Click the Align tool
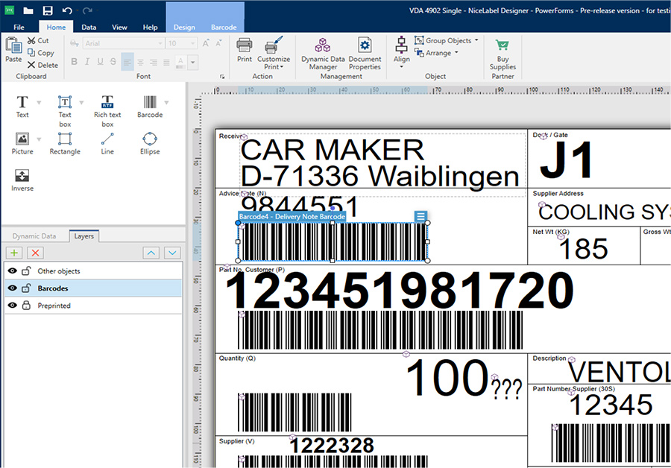 401,51
